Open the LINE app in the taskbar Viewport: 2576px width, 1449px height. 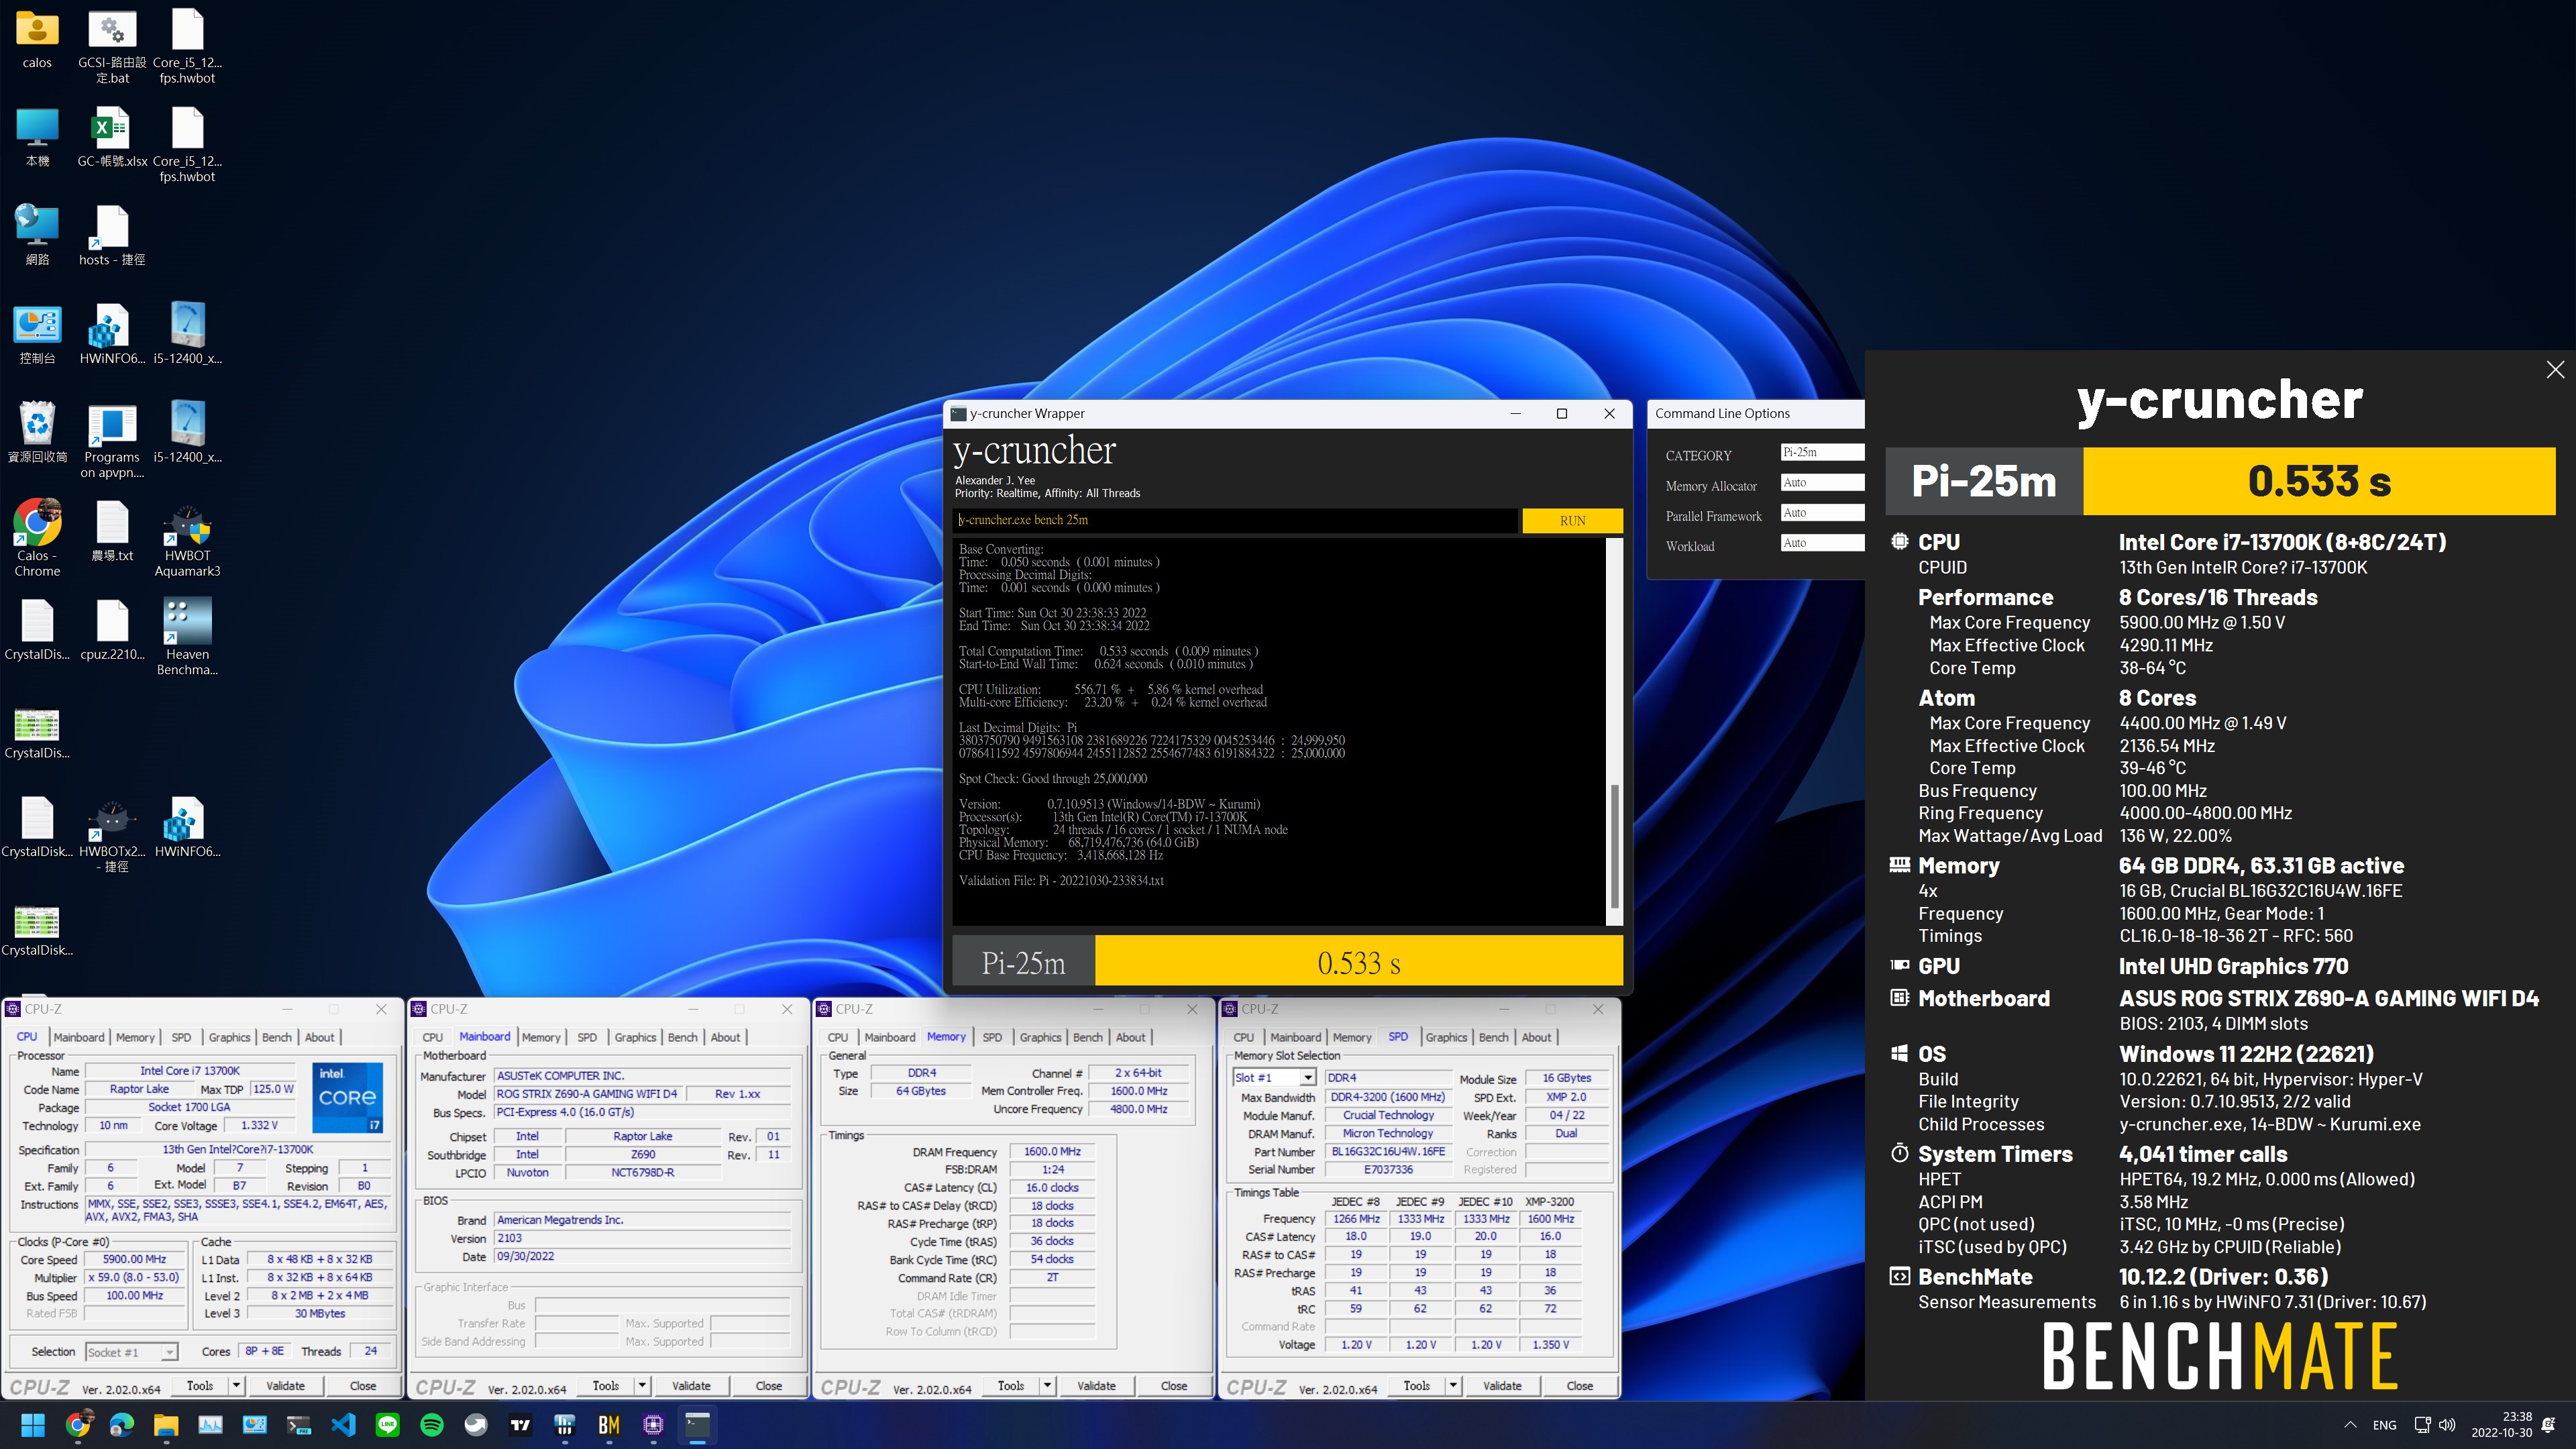point(387,1425)
